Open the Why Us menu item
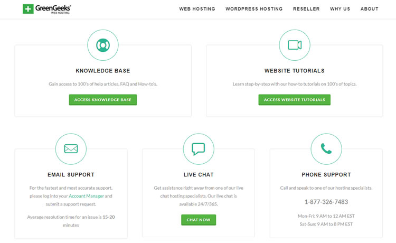This screenshot has width=396, height=243. coord(340,9)
